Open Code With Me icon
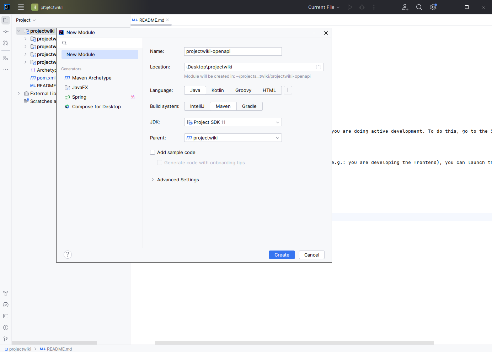This screenshot has width=492, height=352. 405,7
